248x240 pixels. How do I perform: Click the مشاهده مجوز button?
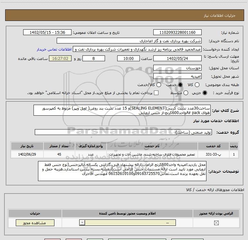35,223
